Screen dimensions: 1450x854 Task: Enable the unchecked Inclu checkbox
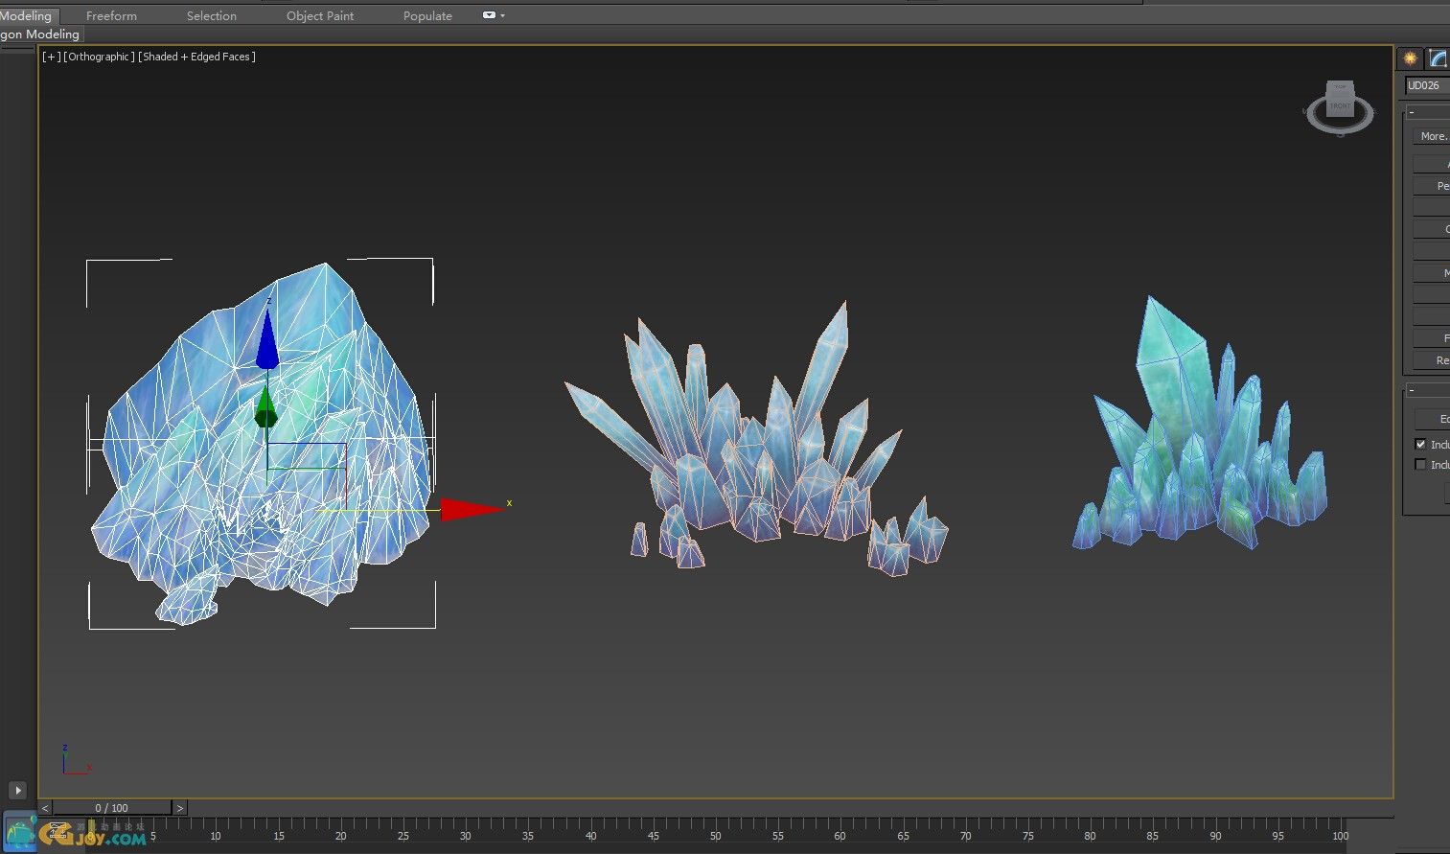pos(1420,464)
